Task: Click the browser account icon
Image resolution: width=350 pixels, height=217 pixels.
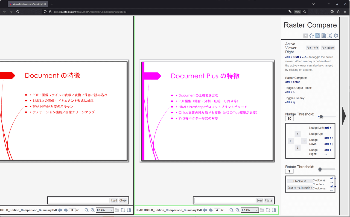Action: [x=332, y=12]
